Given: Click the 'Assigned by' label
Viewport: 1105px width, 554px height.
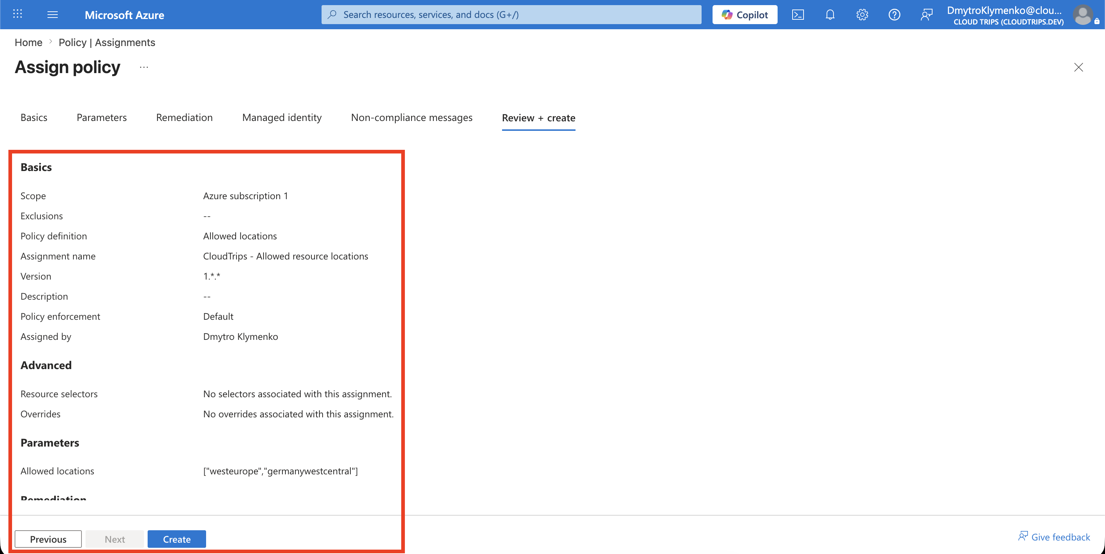Looking at the screenshot, I should (x=46, y=337).
